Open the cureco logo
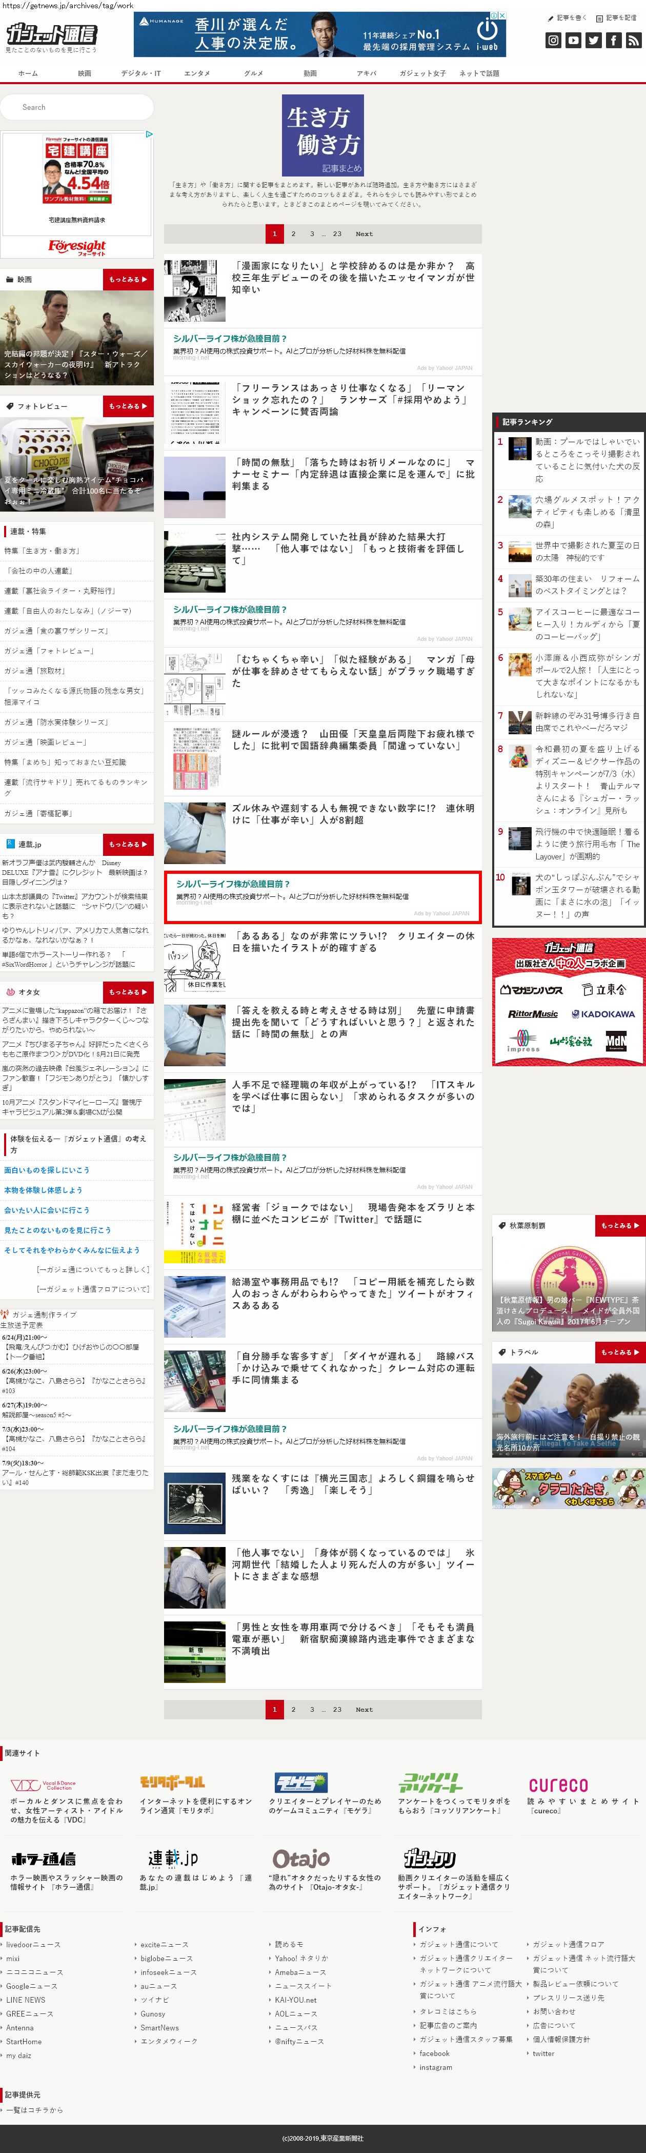Image resolution: width=646 pixels, height=2153 pixels. coord(557,1785)
